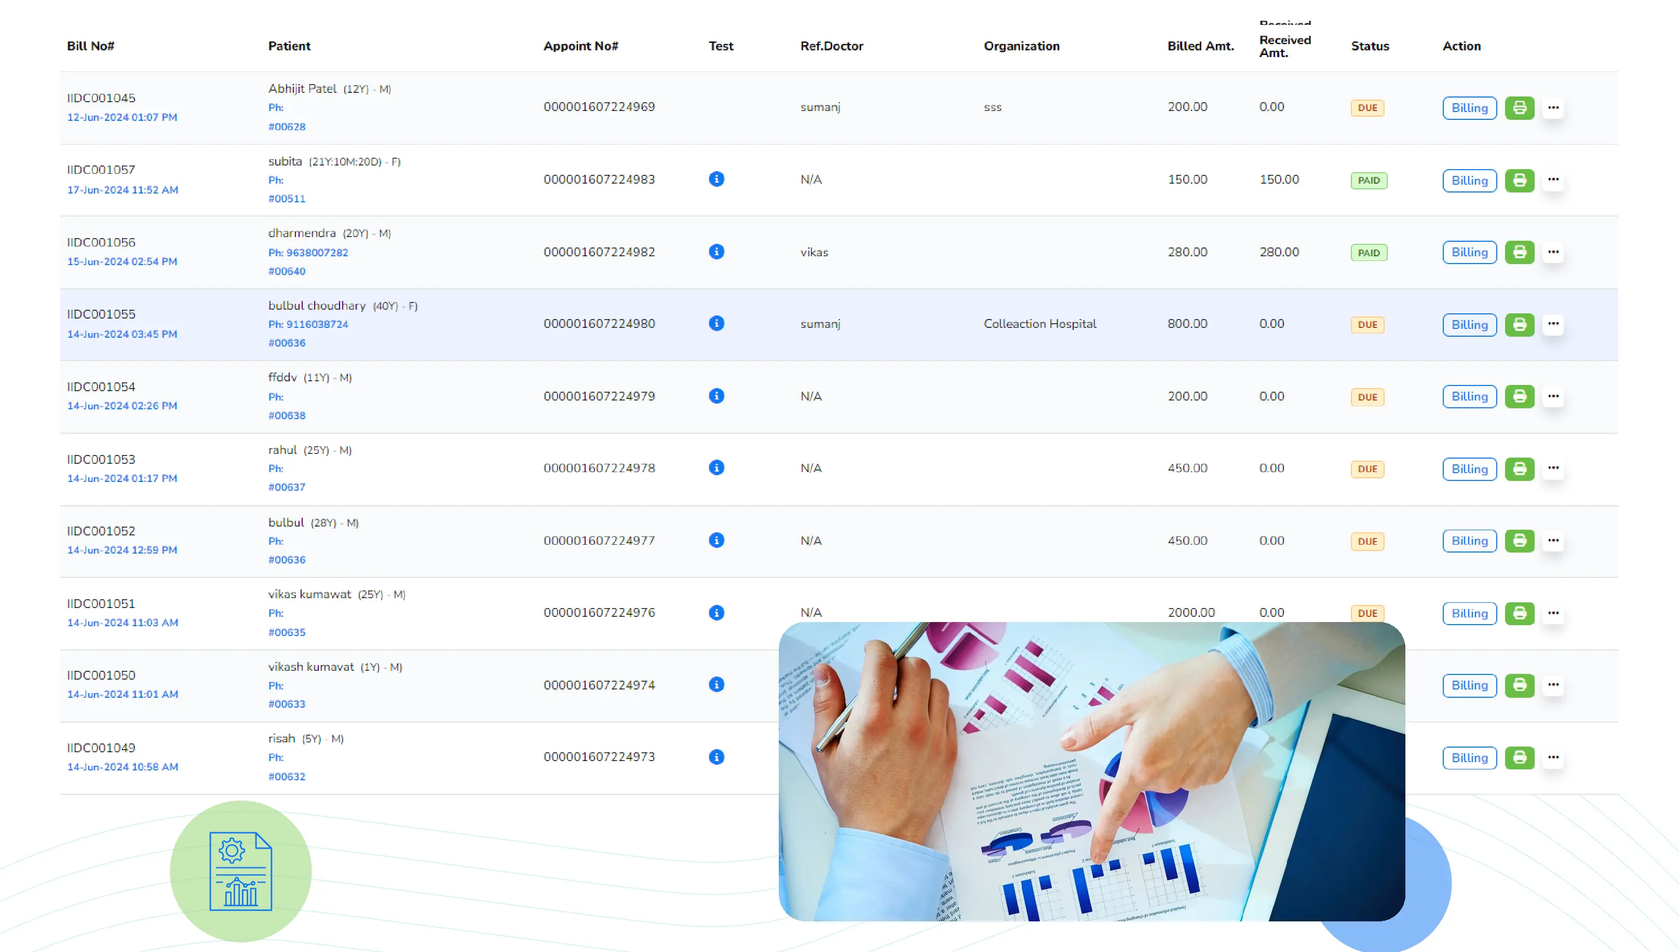Print bill IIDC001056

pos(1519,252)
